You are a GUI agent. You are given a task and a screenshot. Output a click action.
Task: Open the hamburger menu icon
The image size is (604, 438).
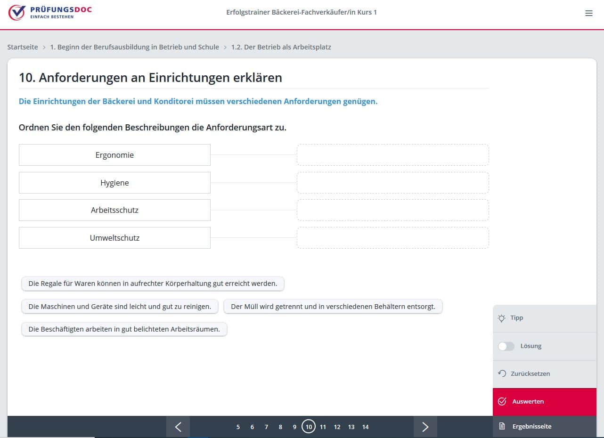click(x=588, y=13)
